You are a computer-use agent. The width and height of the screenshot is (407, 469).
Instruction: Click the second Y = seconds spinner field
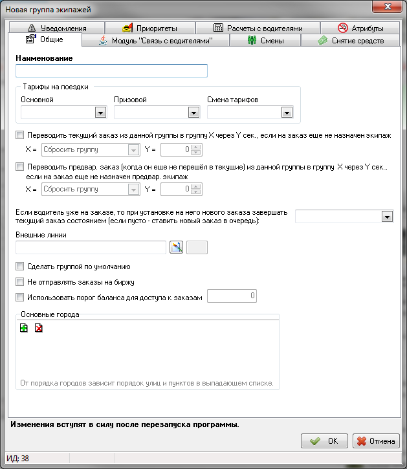181,189
